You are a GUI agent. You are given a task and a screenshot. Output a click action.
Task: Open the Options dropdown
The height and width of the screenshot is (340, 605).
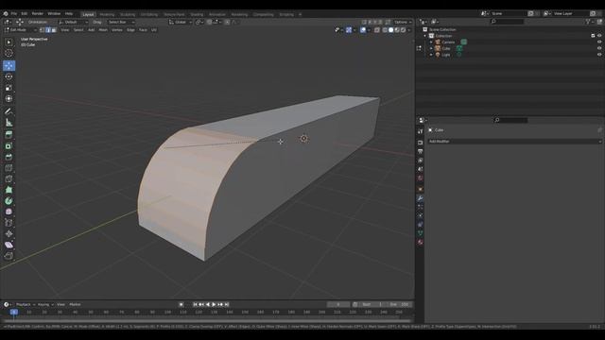(x=403, y=22)
